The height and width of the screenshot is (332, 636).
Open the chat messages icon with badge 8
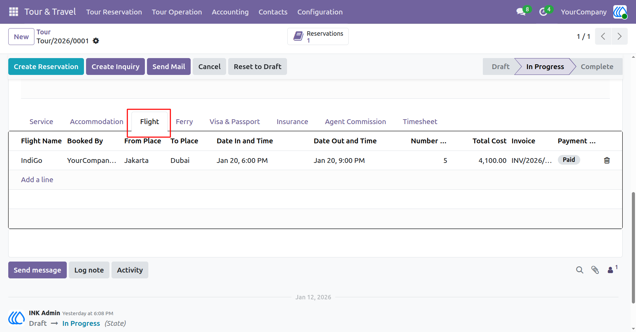[521, 12]
